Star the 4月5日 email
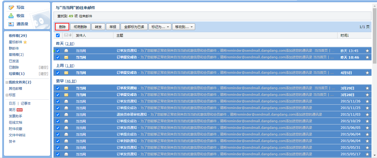377x158 pixels. [367, 72]
